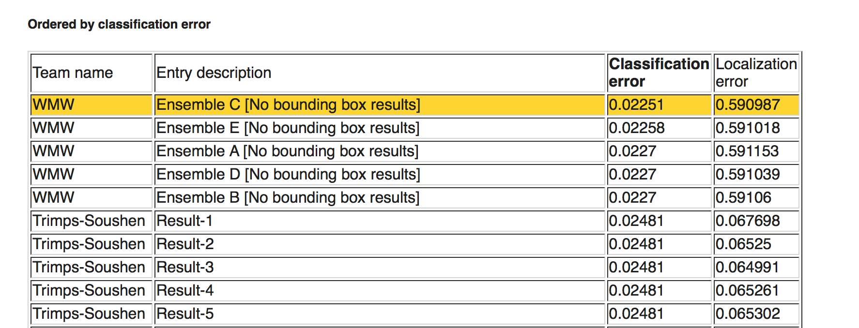Select the Localization error column header
The height and width of the screenshot is (328, 859).
click(756, 73)
